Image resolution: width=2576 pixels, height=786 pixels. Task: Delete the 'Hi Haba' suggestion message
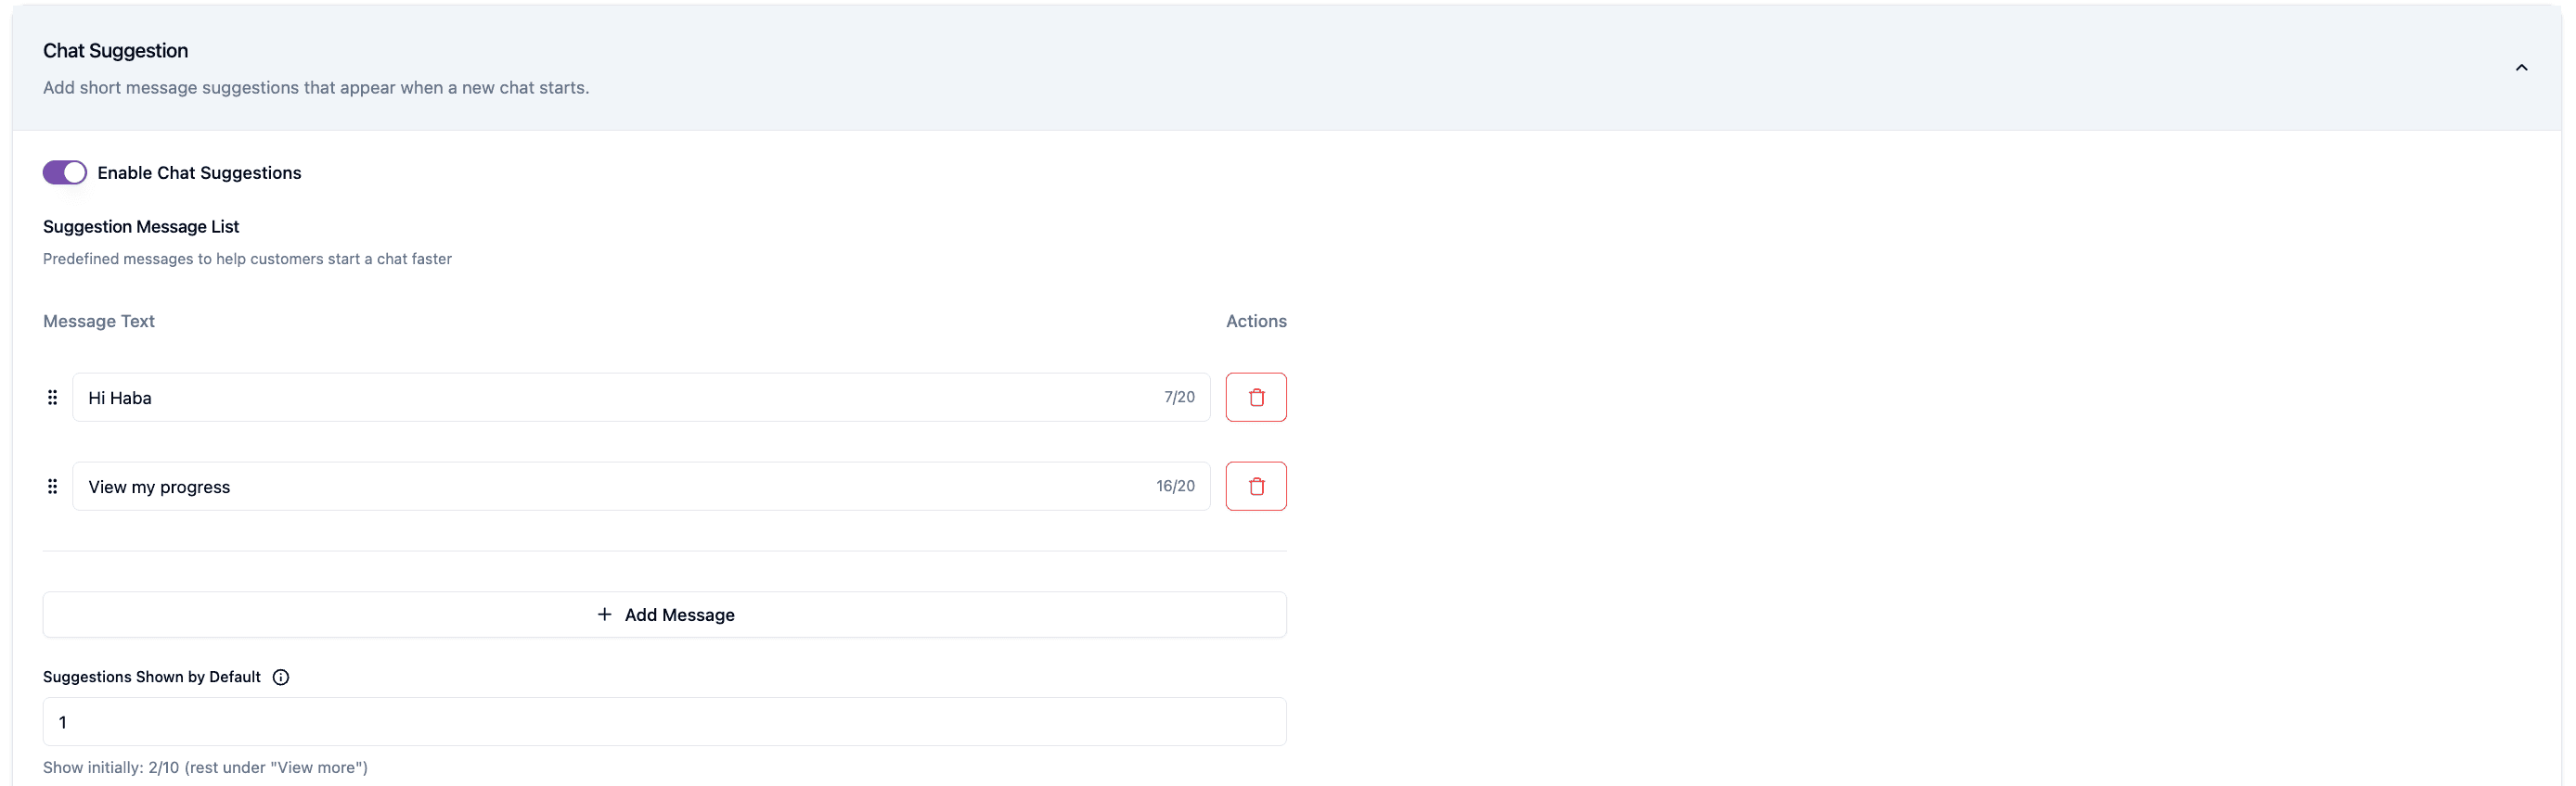click(1256, 398)
